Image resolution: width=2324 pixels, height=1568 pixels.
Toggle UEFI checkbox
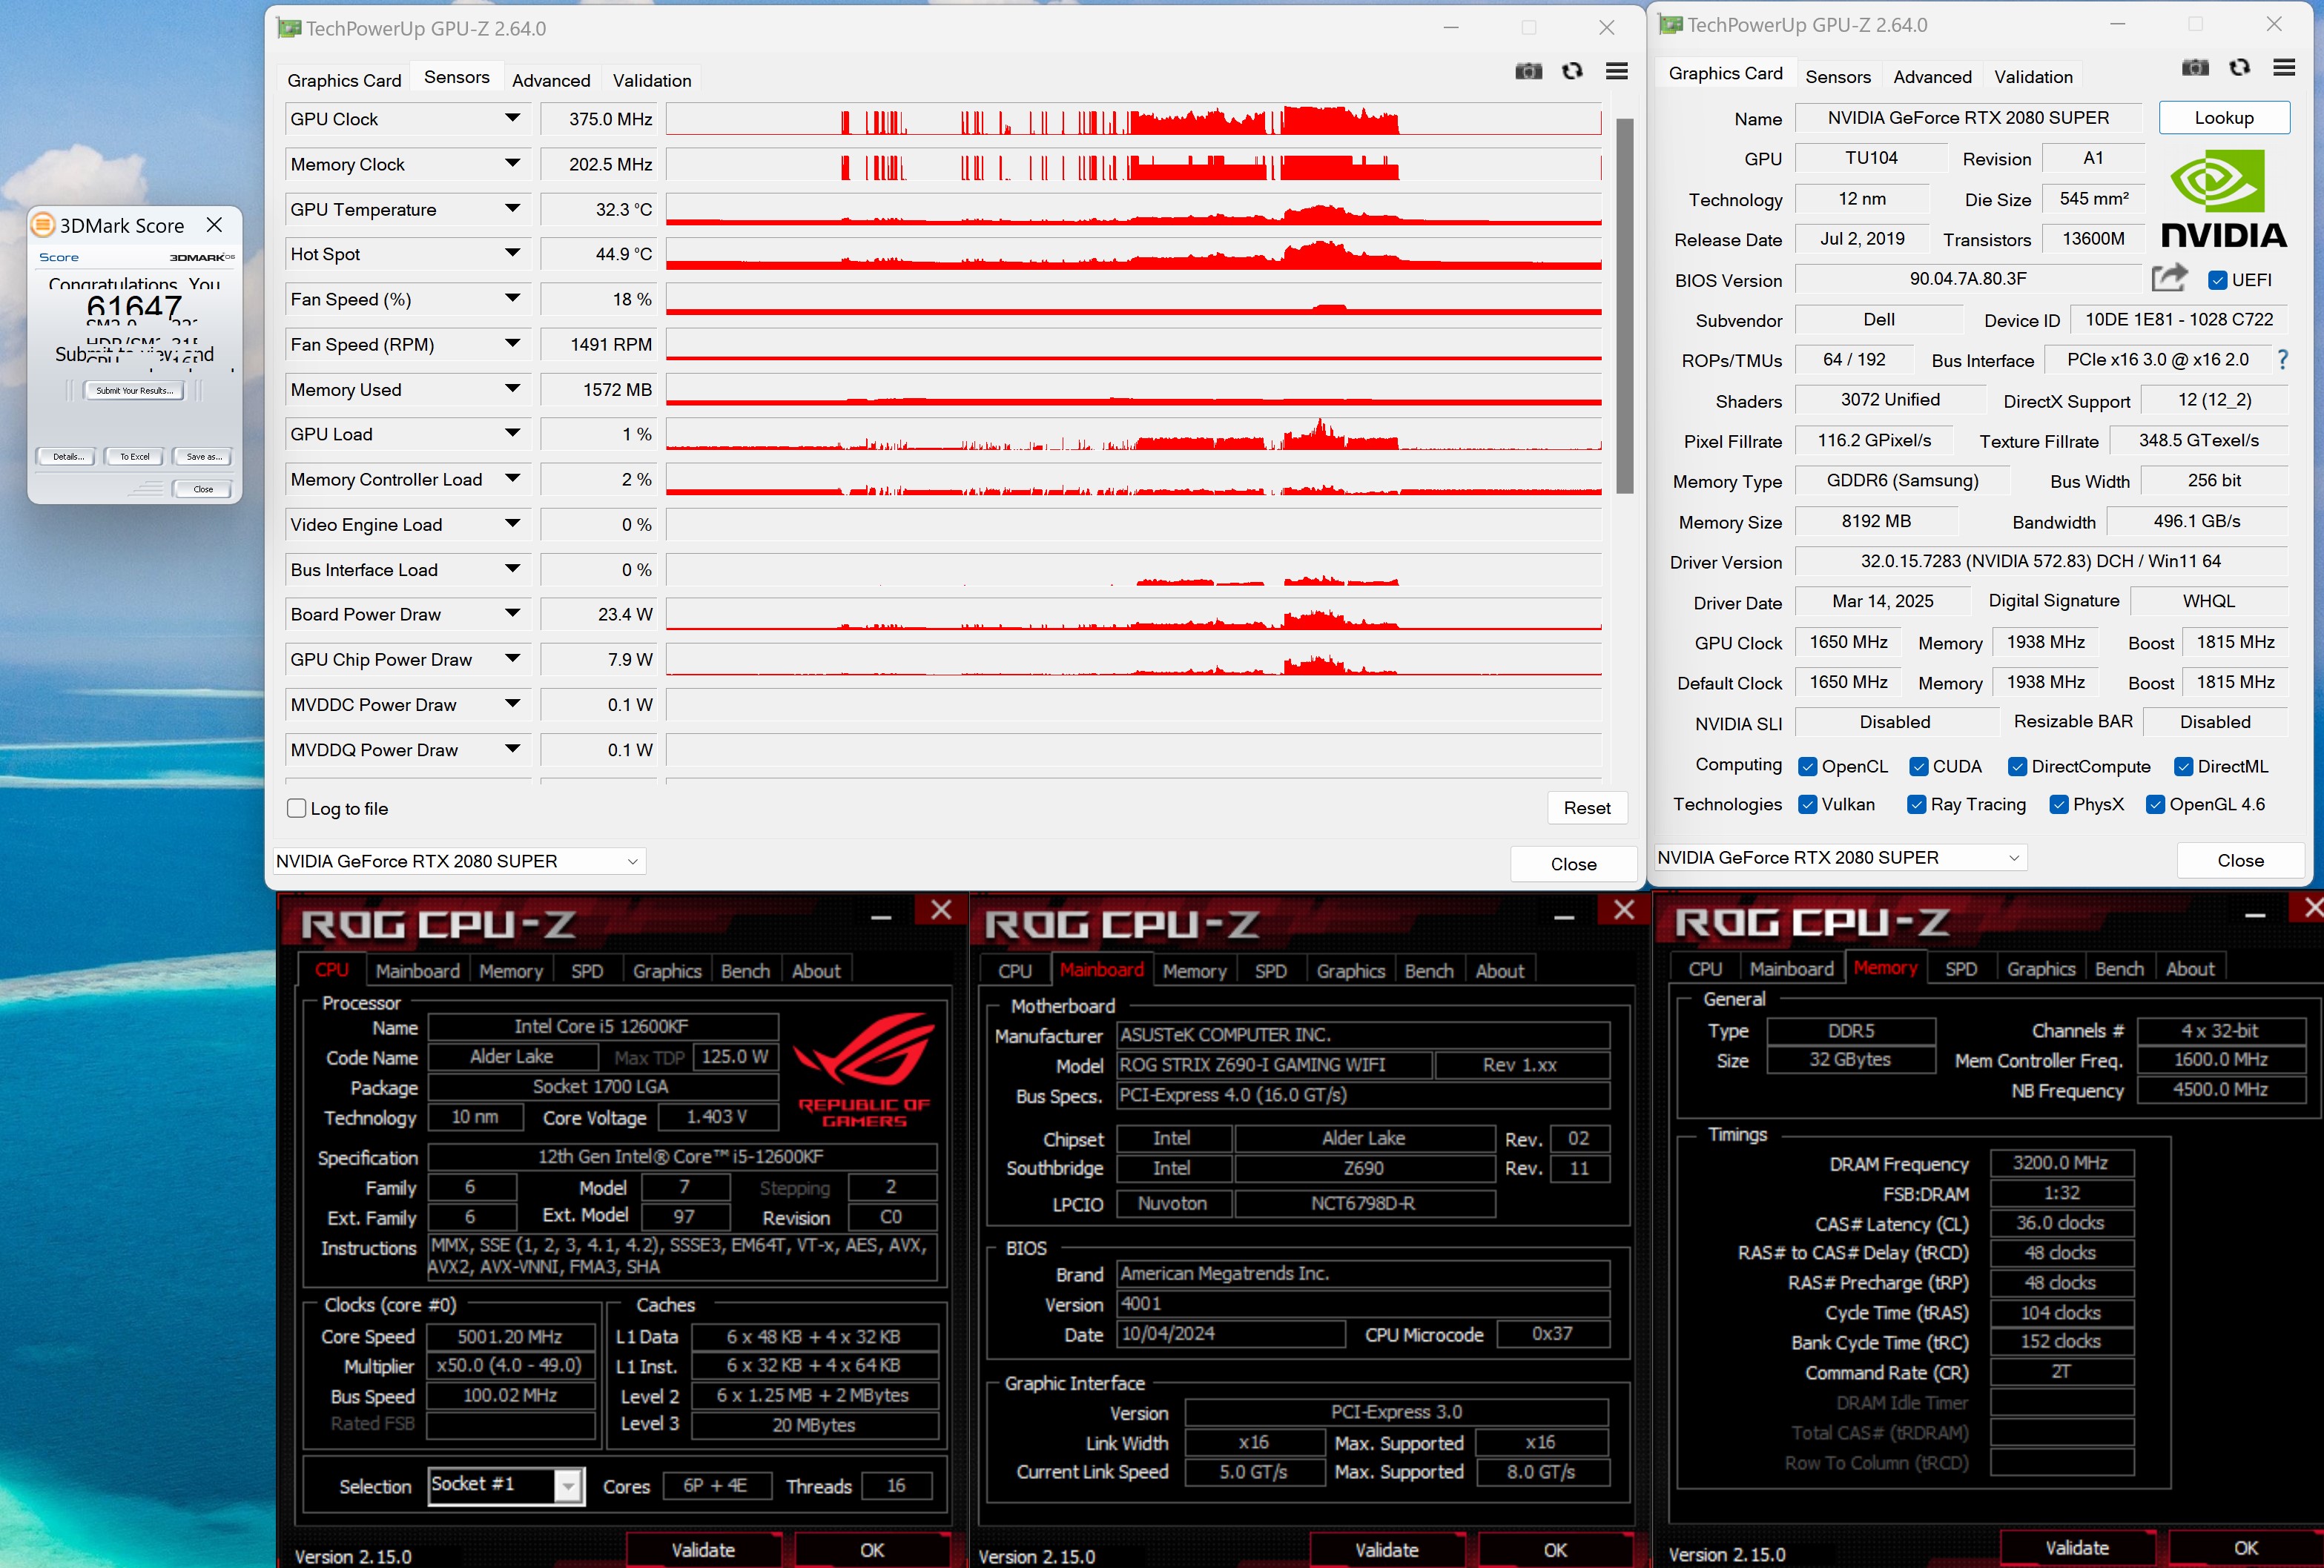pos(2217,280)
